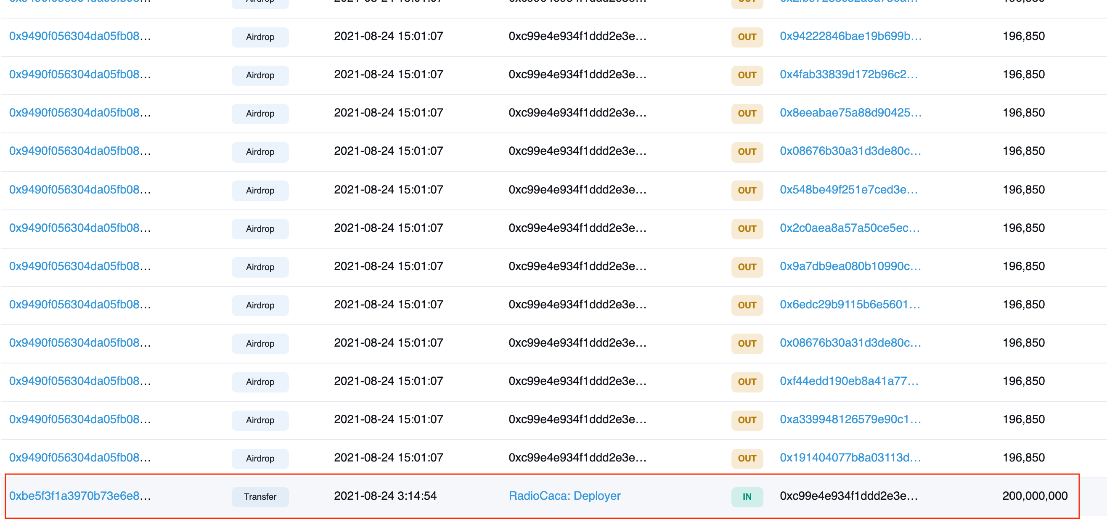
Task: Open recipient address 0x94222846bae19b699b…
Action: (x=850, y=36)
